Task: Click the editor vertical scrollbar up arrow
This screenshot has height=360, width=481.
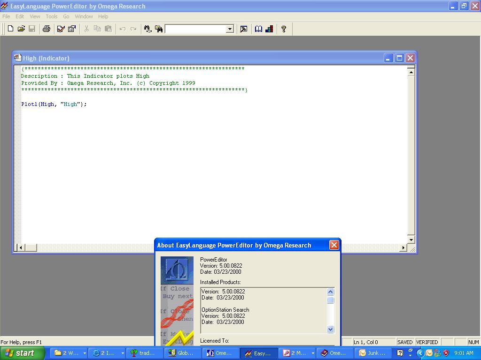Action: 411,72
